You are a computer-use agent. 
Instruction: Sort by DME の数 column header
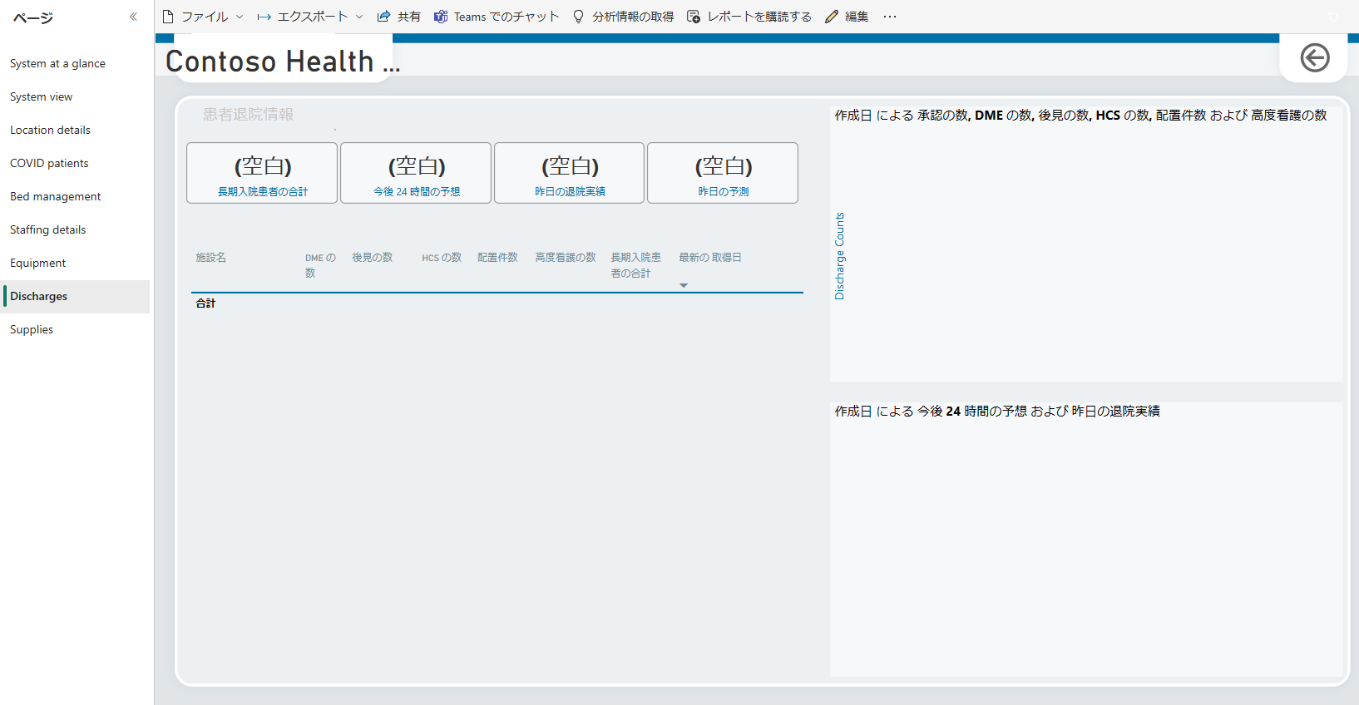click(x=320, y=265)
